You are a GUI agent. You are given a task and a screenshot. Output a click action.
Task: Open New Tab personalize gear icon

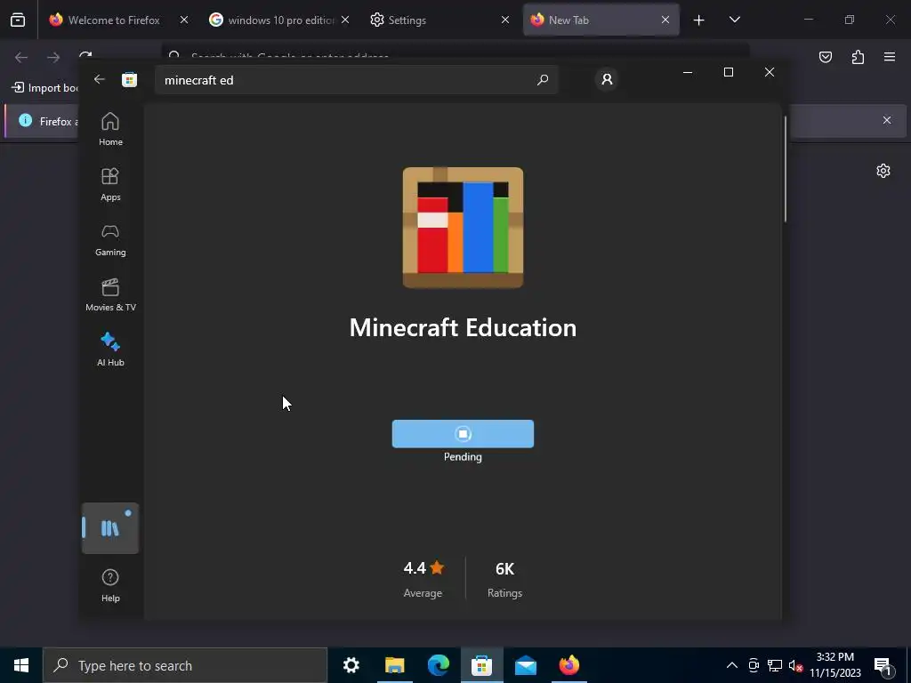click(x=883, y=171)
